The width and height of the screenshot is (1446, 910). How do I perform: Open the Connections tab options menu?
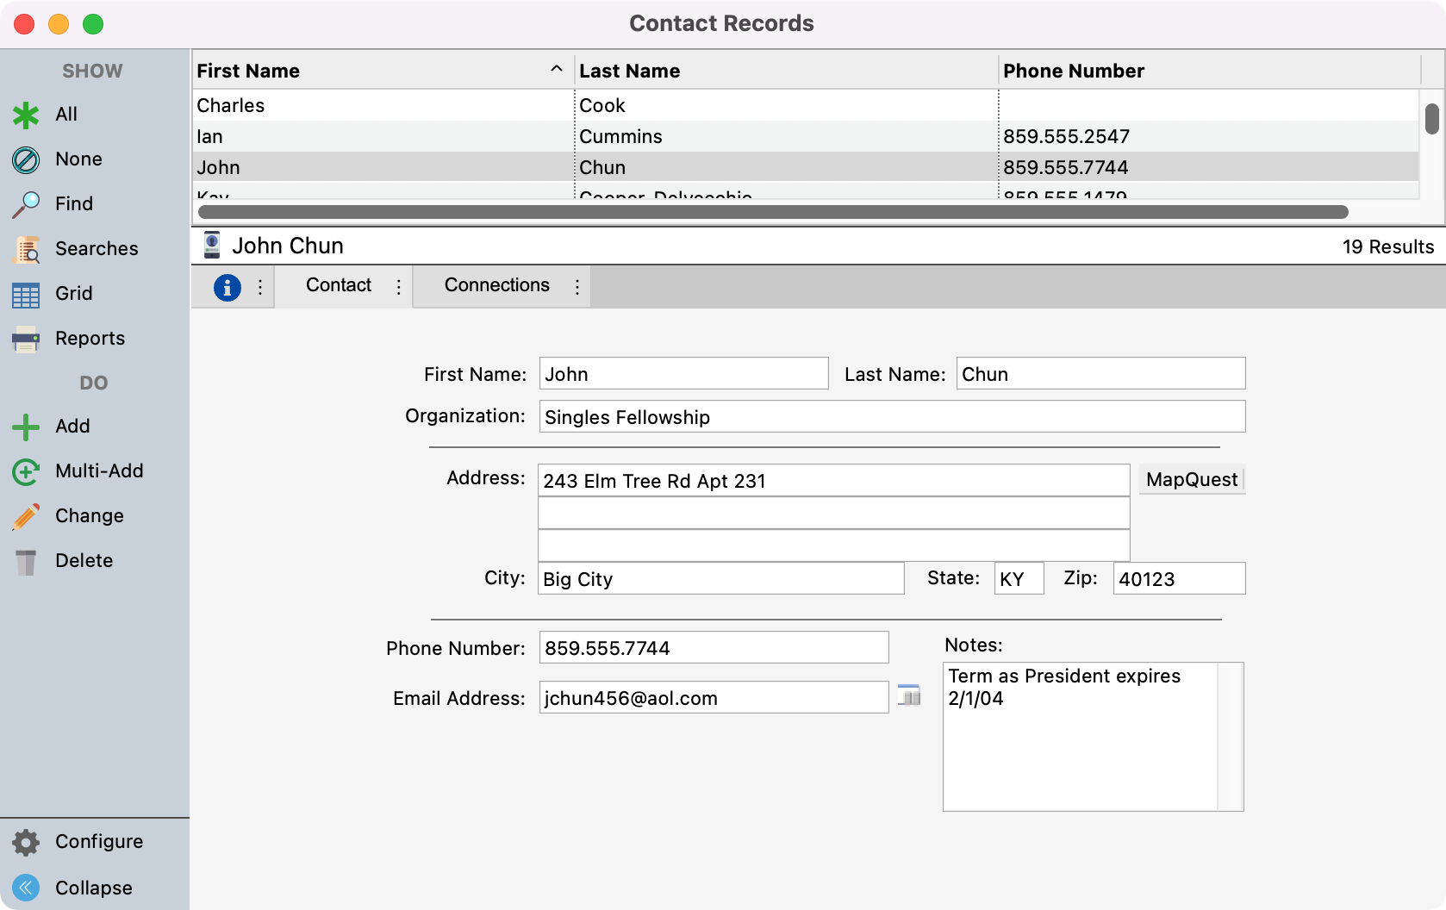point(577,287)
